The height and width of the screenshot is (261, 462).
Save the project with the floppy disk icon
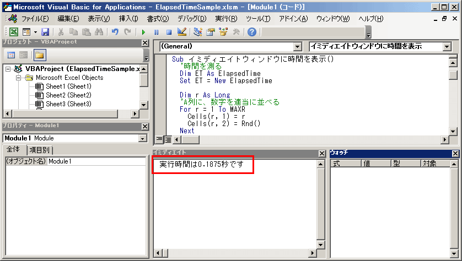click(x=45, y=32)
